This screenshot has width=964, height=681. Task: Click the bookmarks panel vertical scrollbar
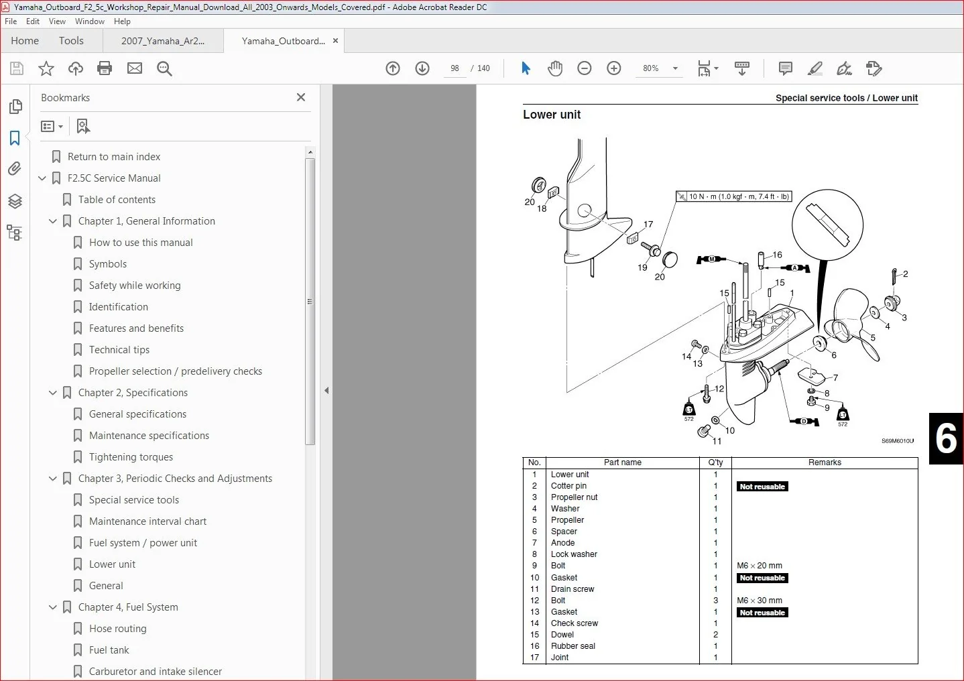pos(310,302)
